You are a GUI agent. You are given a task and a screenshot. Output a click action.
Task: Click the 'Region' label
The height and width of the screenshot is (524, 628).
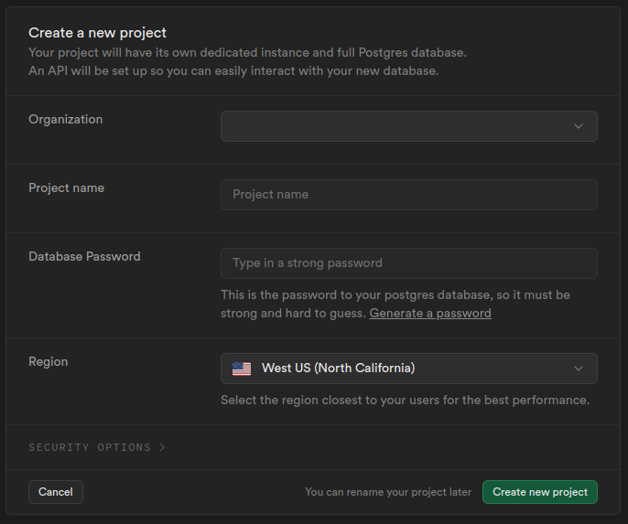(48, 361)
